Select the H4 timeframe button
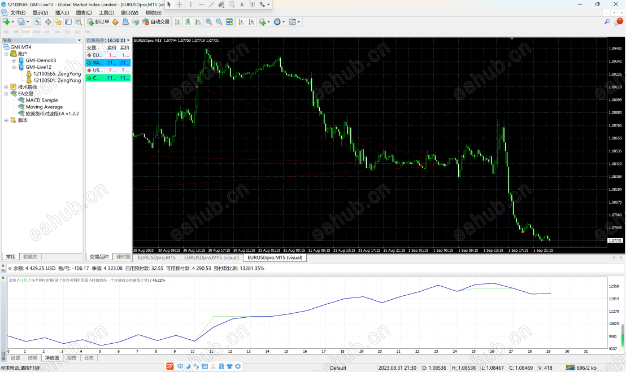The width and height of the screenshot is (626, 372). pyautogui.click(x=57, y=32)
